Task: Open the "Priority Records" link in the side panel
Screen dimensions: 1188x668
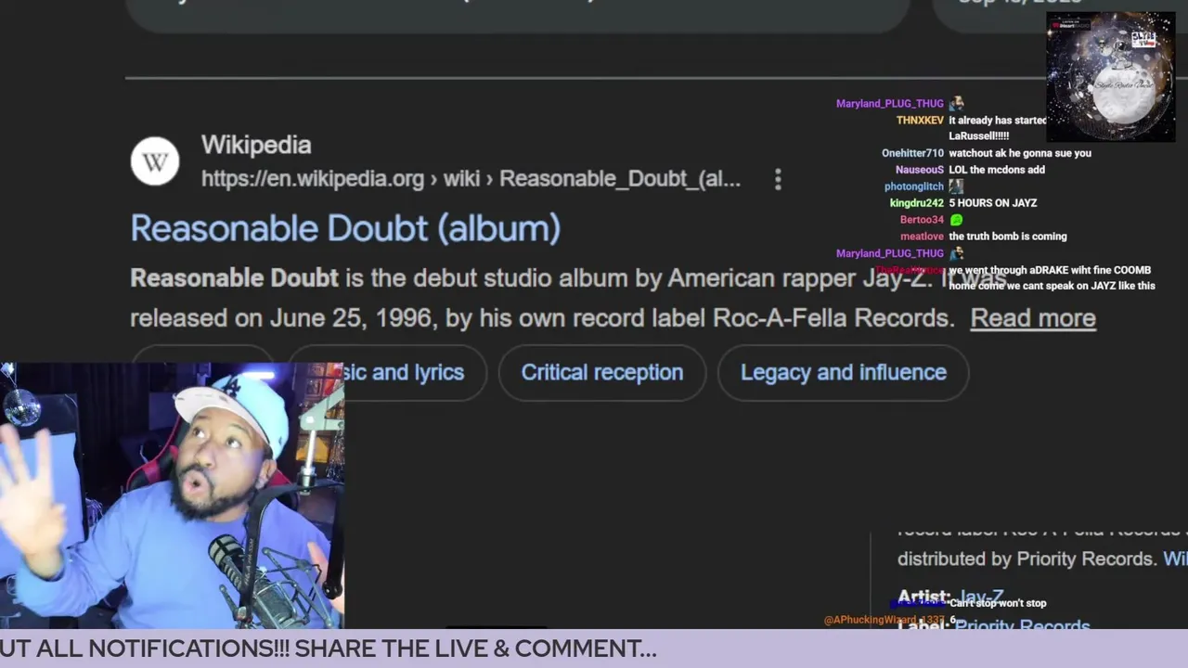Action: [x=1022, y=624]
